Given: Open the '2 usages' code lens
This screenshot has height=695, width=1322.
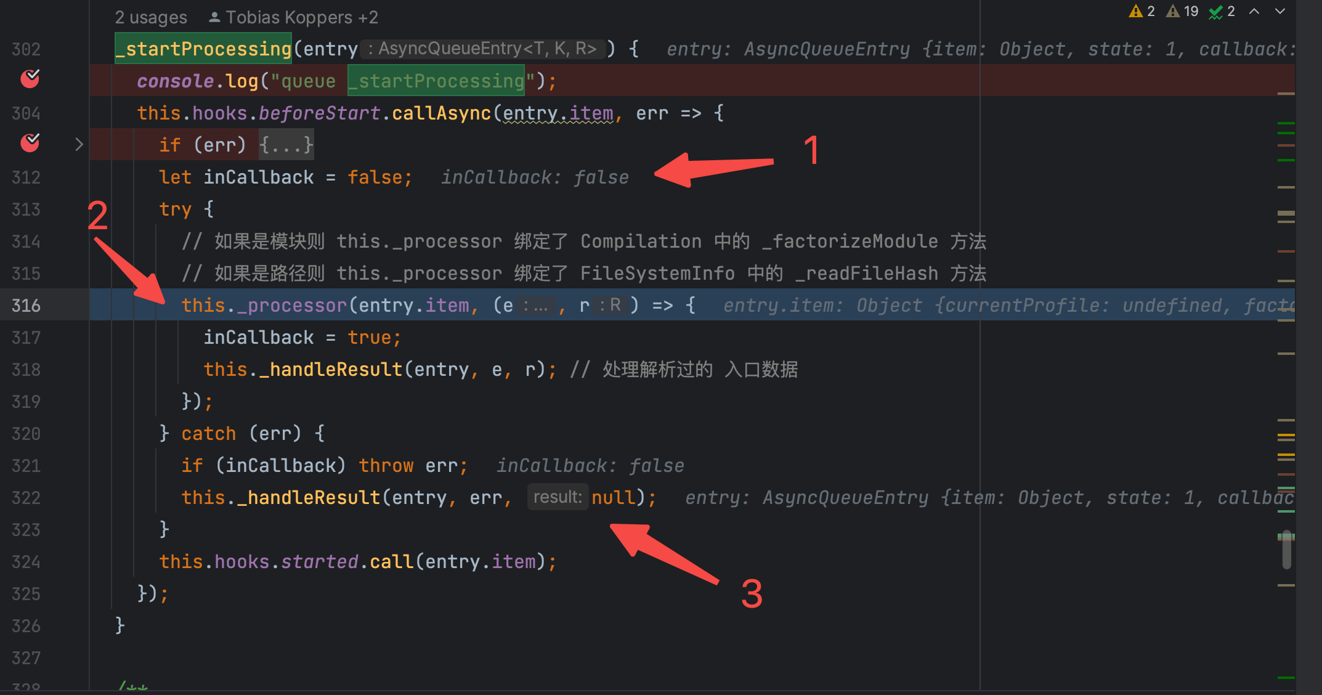Looking at the screenshot, I should [151, 17].
